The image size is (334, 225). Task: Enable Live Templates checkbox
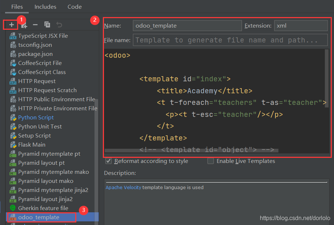point(210,161)
